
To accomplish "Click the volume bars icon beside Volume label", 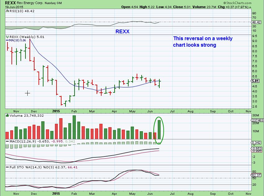I will (7, 115).
